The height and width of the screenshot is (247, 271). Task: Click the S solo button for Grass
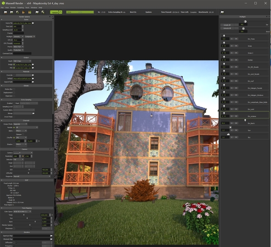coord(232,46)
